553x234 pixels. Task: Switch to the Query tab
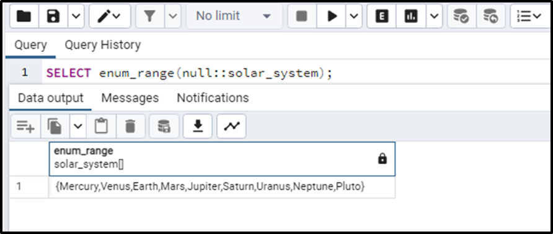pyautogui.click(x=30, y=45)
